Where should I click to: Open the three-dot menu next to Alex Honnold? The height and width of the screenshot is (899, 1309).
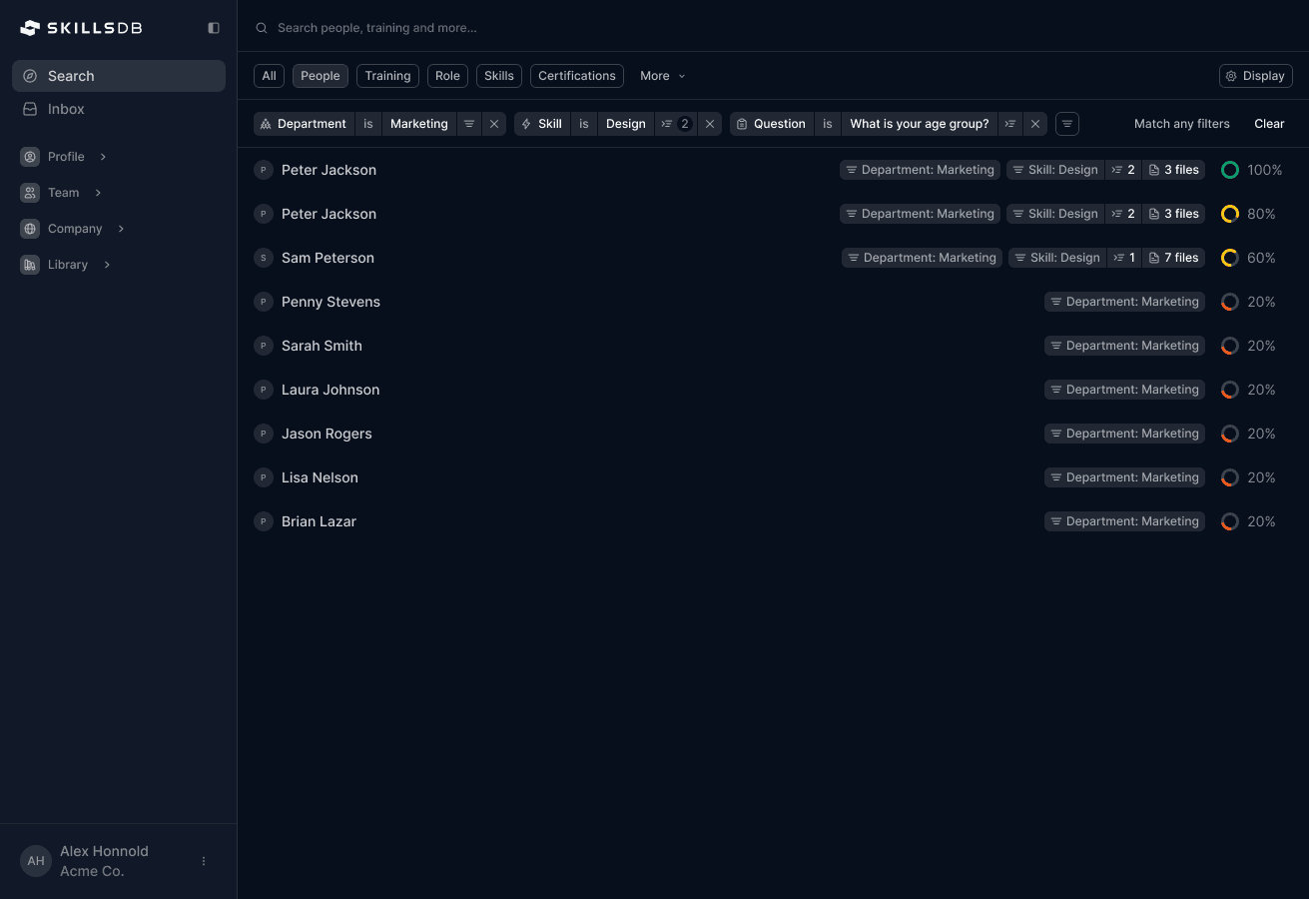(x=204, y=860)
